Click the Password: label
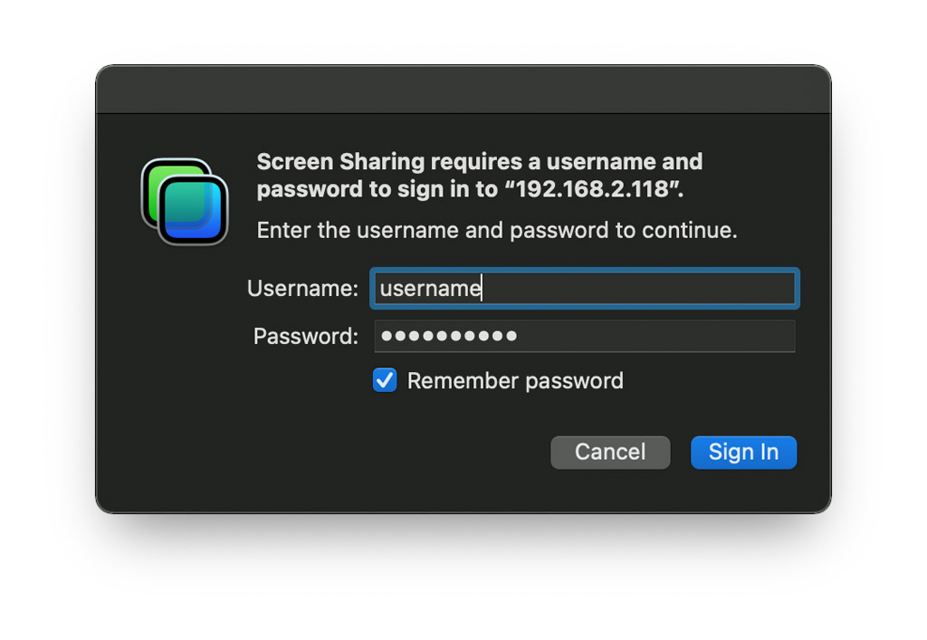This screenshot has width=927, height=640. coord(304,336)
